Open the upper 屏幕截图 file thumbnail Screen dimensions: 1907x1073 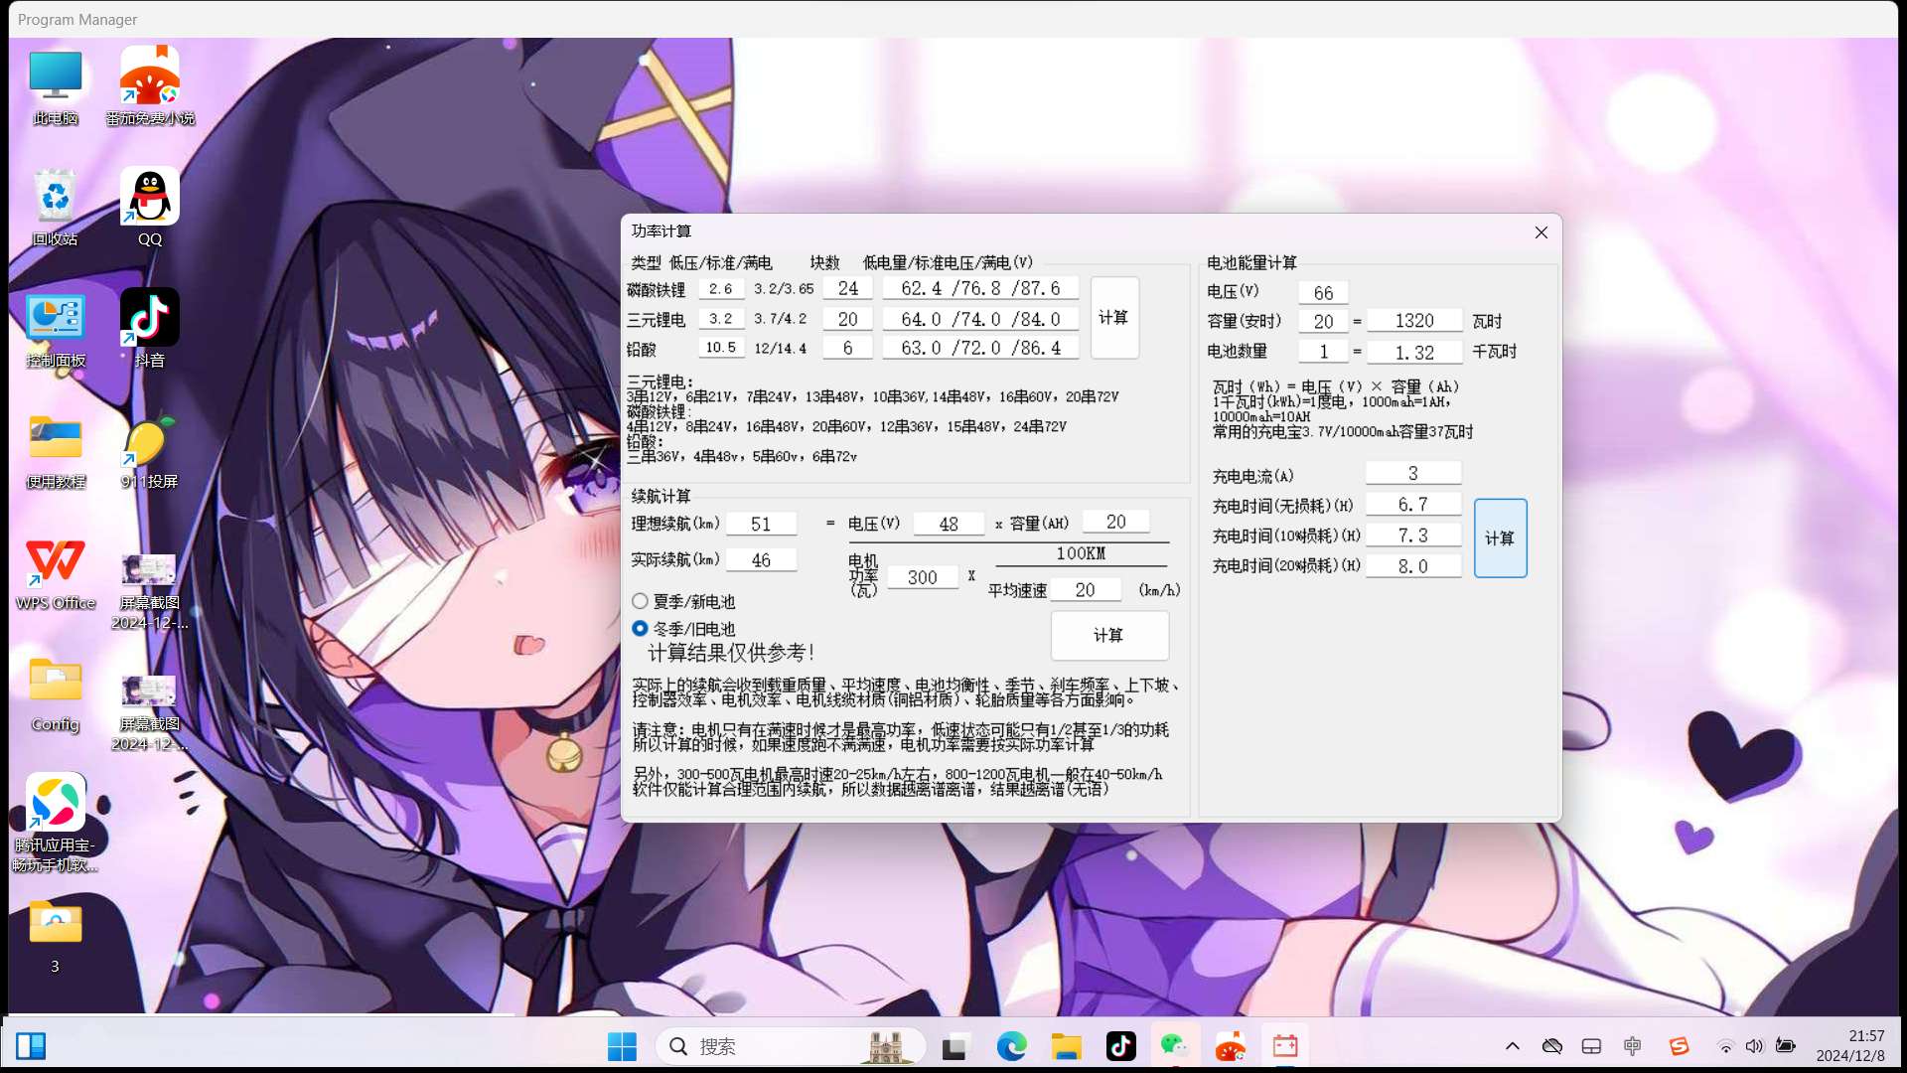click(x=150, y=590)
